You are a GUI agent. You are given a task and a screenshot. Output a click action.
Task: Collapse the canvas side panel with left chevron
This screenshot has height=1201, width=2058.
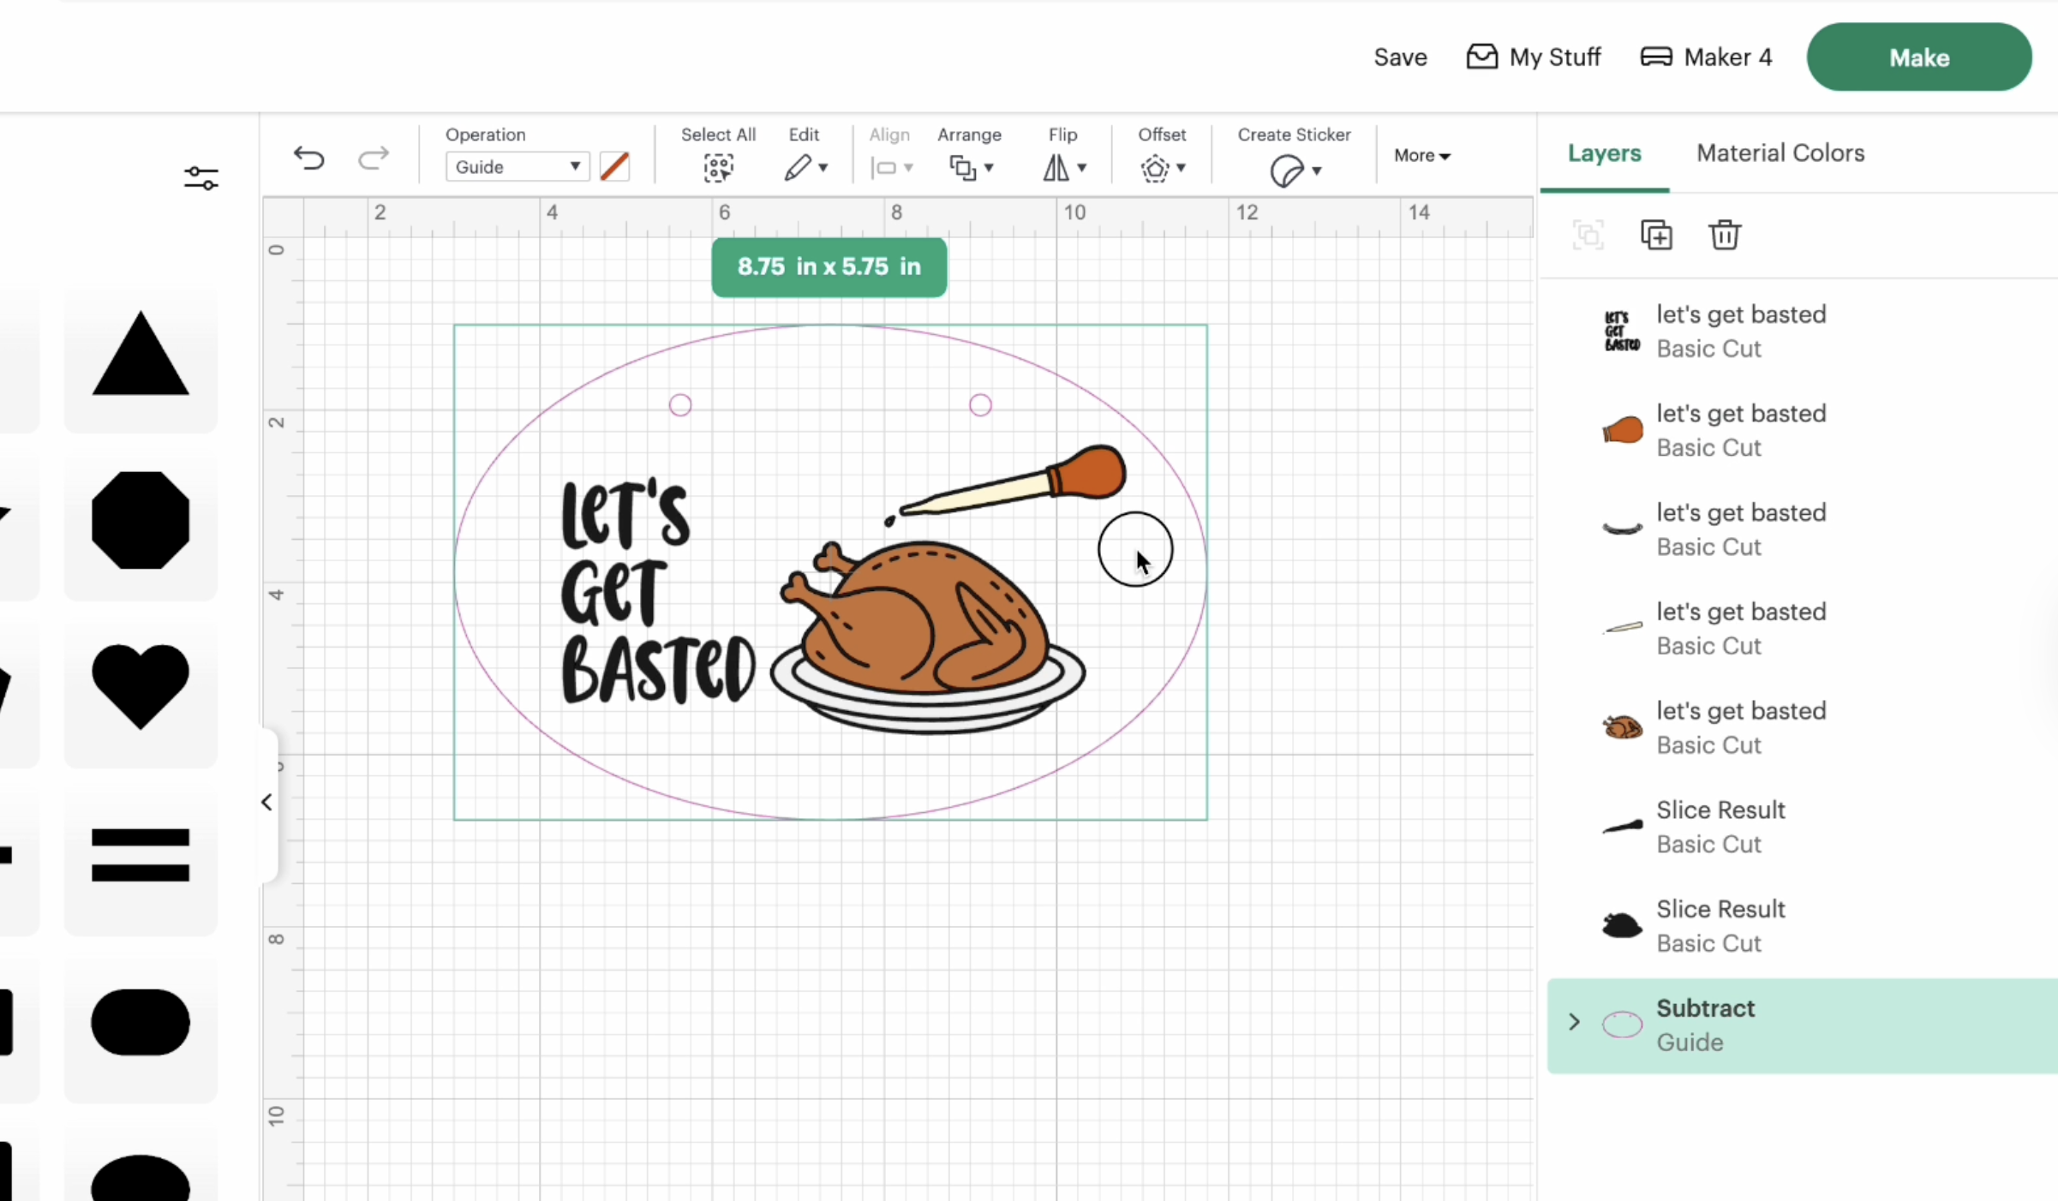point(265,802)
